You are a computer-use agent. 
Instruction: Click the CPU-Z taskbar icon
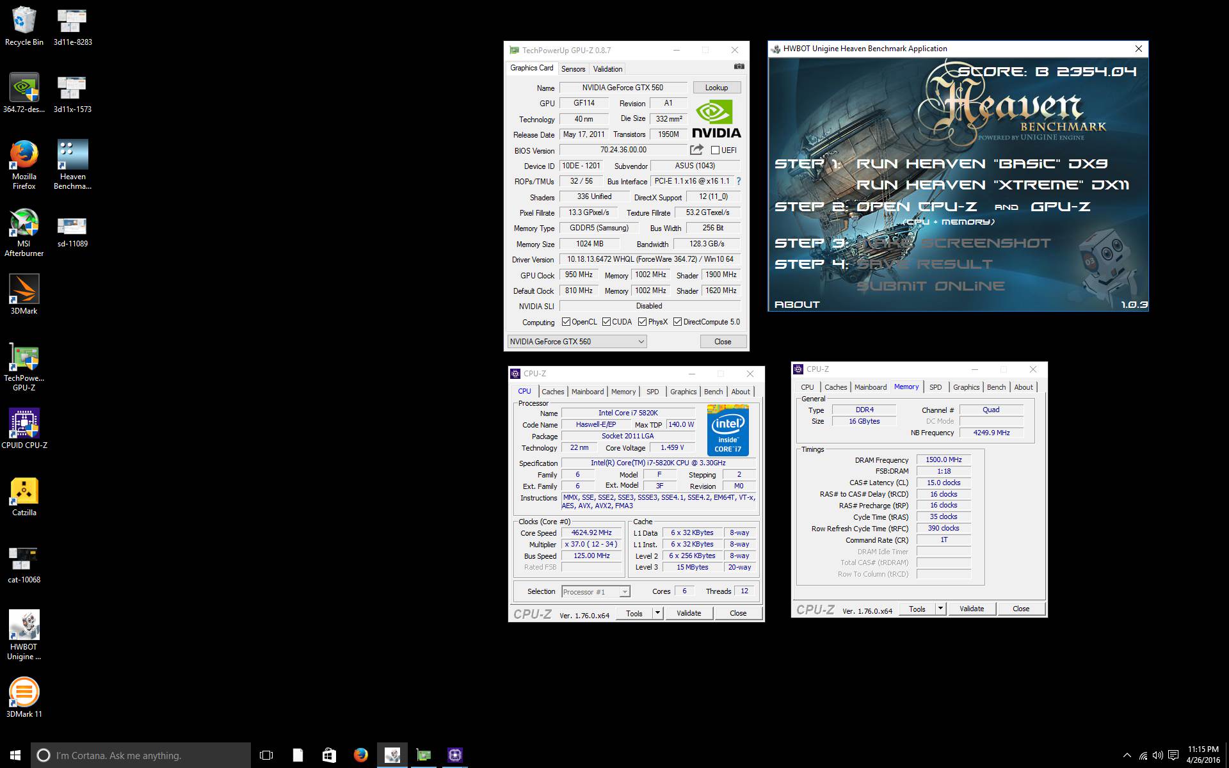click(x=454, y=755)
